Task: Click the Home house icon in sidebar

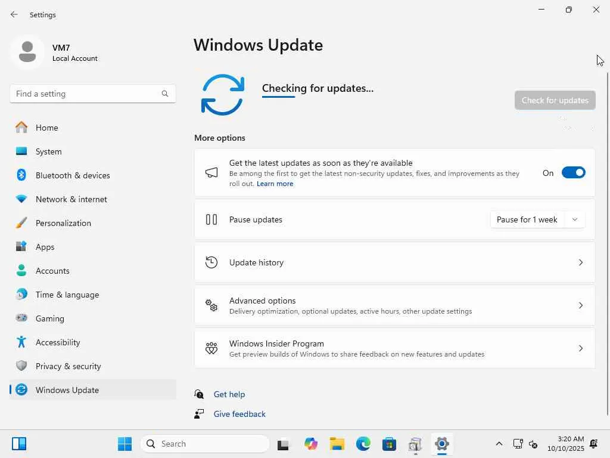Action: coord(21,128)
